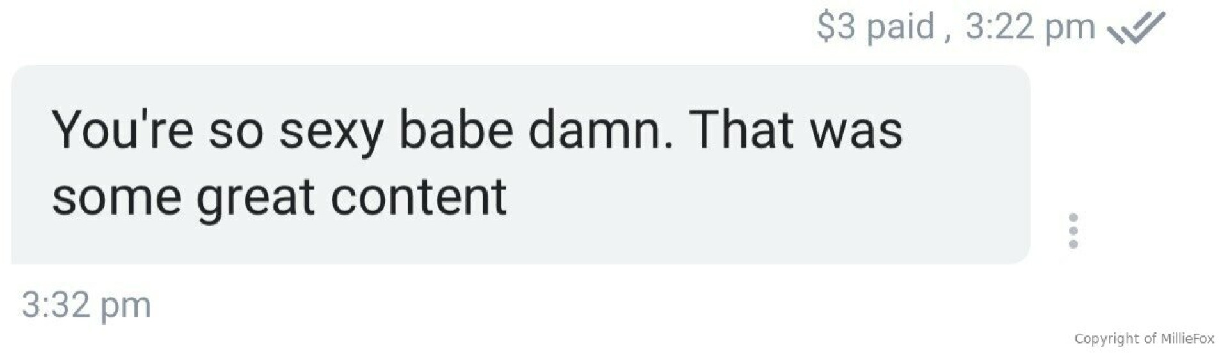
Task: Click the double checkmark read receipt
Action: (1136, 29)
